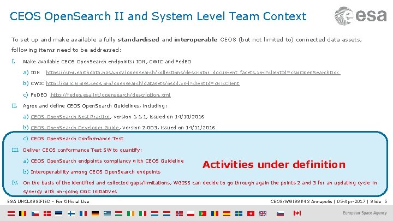Click the Estonia flag icon

58,213
